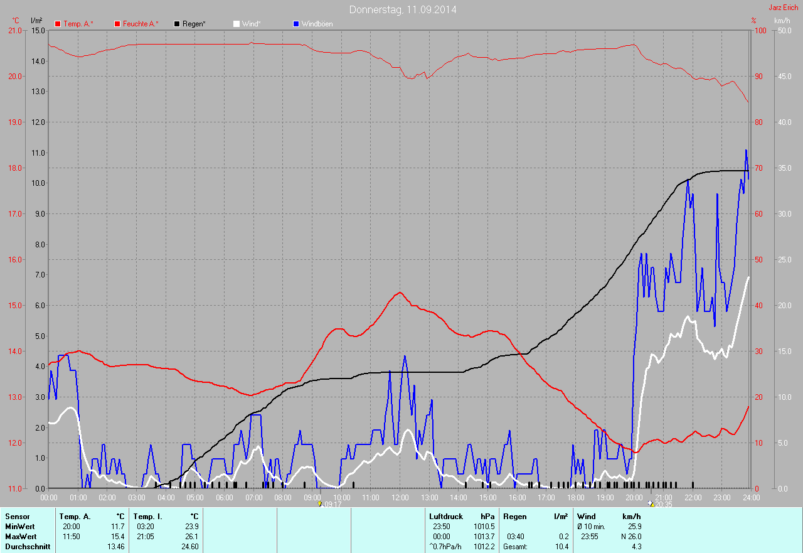
Task: Click the pressure trend "^0.7hPa/h"
Action: point(445,546)
